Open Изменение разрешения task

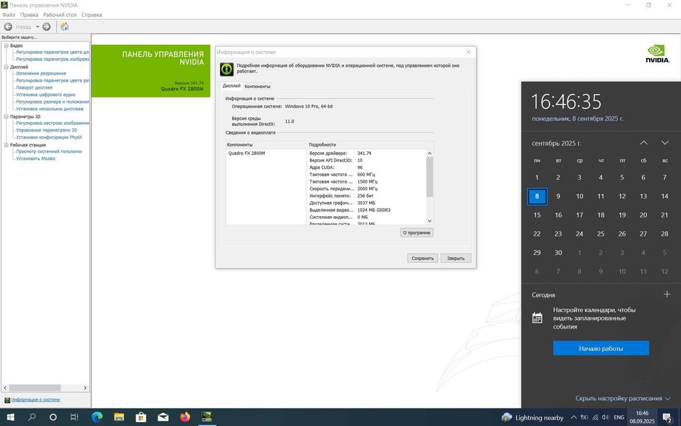point(41,74)
